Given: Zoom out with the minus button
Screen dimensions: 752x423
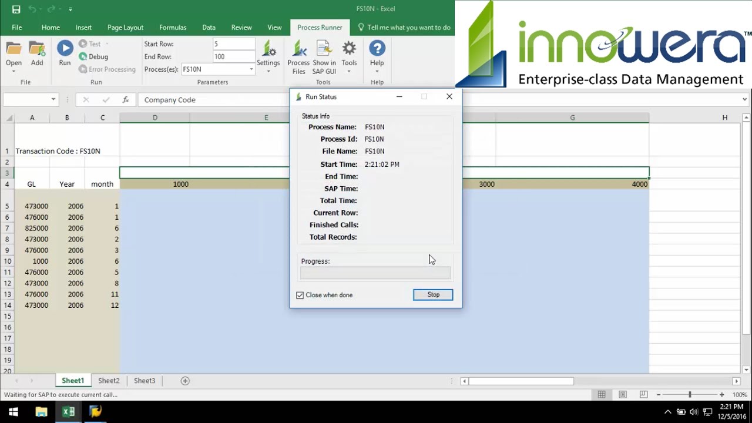Looking at the screenshot, I should [x=659, y=395].
